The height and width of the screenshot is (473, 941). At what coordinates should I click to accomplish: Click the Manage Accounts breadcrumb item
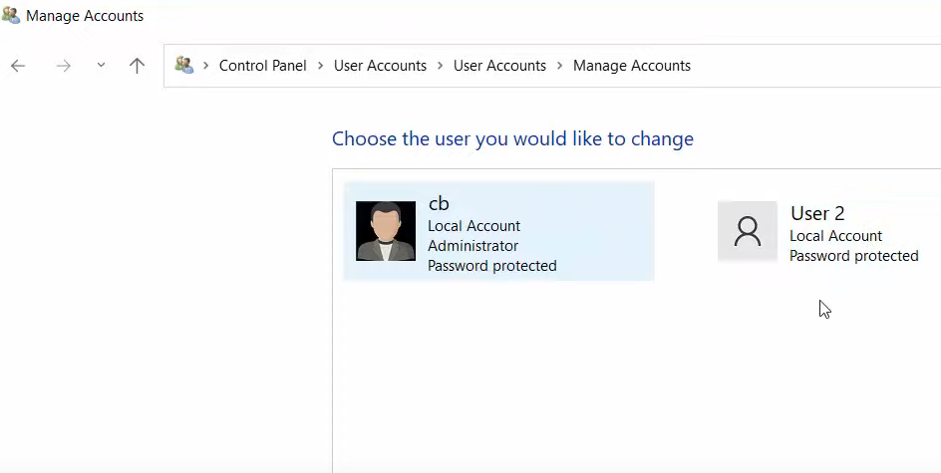tap(631, 66)
